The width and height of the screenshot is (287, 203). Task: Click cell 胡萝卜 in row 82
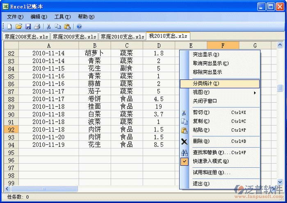pyautogui.click(x=94, y=53)
